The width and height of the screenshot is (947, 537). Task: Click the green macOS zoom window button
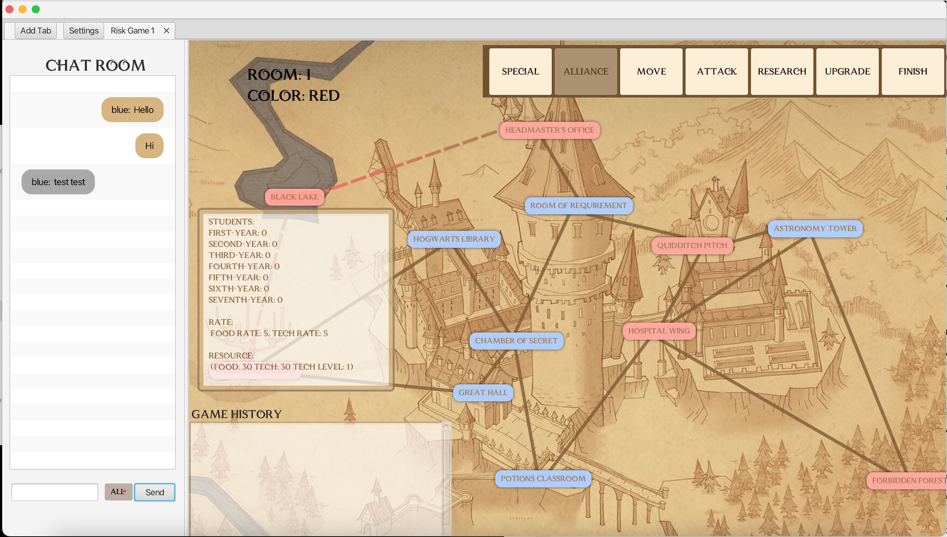tap(36, 9)
